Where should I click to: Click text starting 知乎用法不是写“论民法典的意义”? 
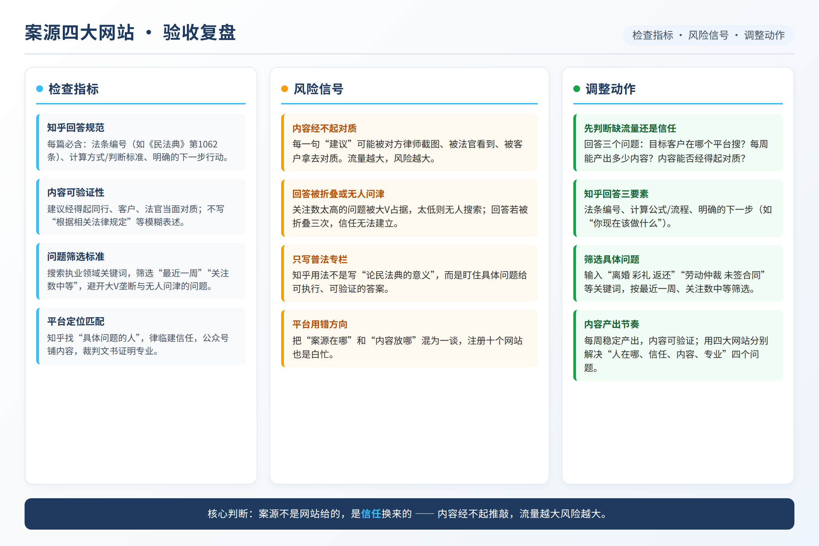click(x=409, y=282)
